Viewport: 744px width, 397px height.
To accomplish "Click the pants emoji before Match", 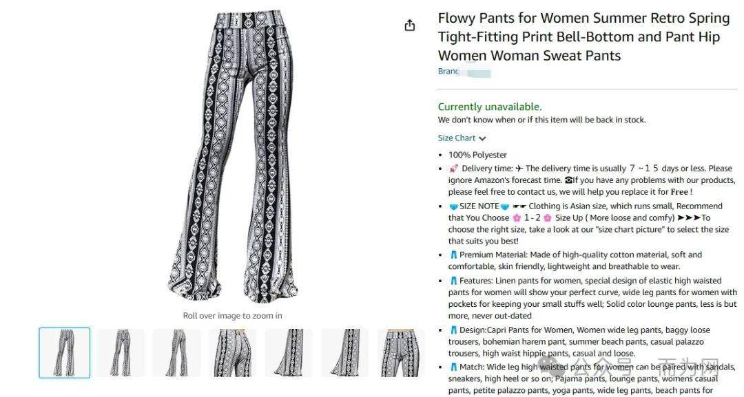I will click(x=453, y=367).
